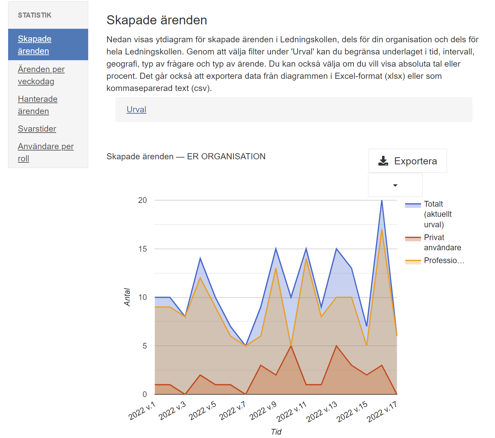Toggle the Privat användare legend label

point(442,243)
